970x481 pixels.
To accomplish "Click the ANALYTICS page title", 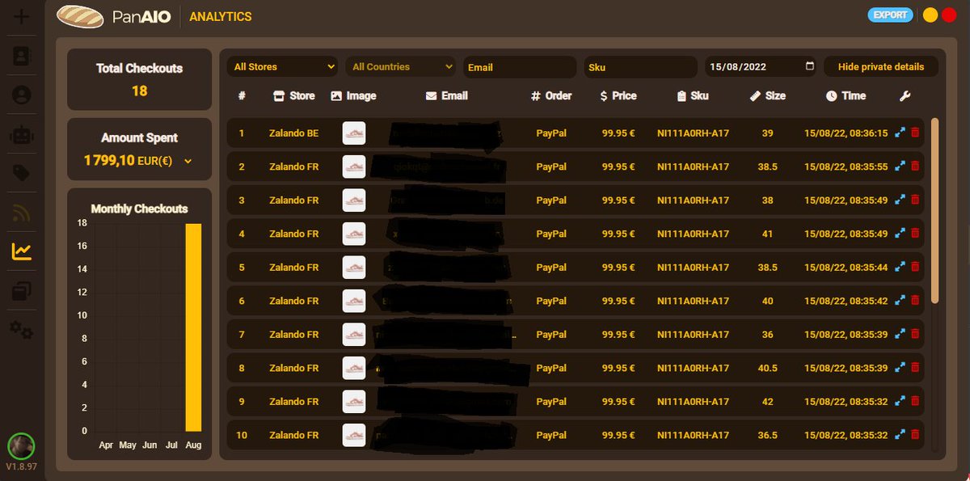I will tap(220, 16).
